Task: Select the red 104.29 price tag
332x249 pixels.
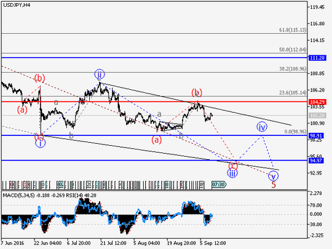Action: pos(317,102)
